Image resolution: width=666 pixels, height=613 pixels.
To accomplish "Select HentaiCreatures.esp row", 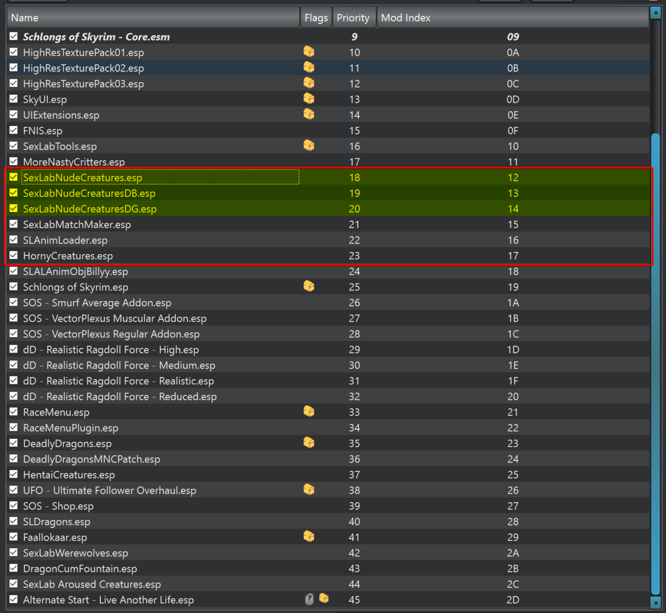I will 328,475.
